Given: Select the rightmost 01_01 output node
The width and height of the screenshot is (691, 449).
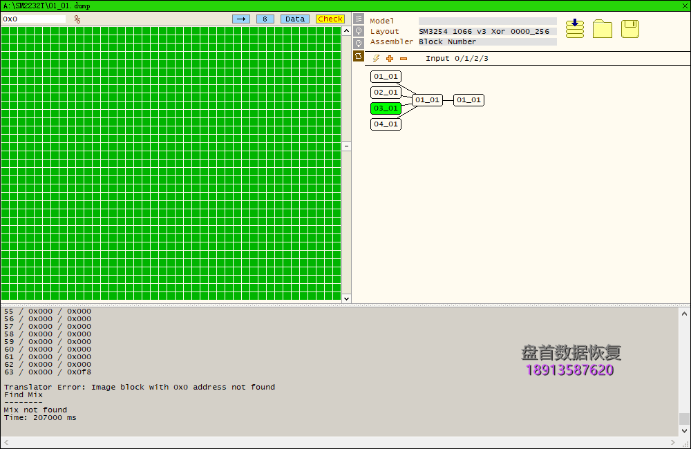Looking at the screenshot, I should [468, 100].
